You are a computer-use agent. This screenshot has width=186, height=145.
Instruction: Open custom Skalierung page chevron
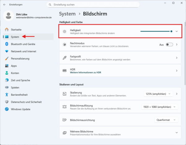point(177,94)
